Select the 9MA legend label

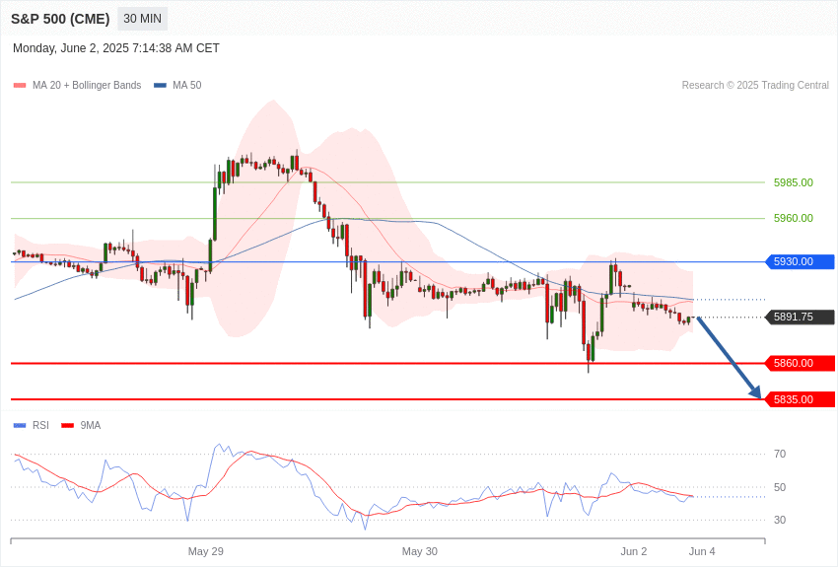(x=91, y=425)
